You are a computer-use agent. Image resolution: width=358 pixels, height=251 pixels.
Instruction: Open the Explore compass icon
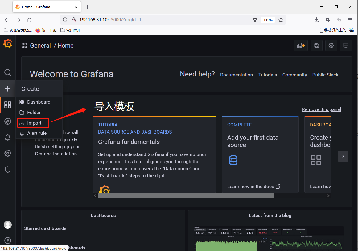click(x=8, y=121)
